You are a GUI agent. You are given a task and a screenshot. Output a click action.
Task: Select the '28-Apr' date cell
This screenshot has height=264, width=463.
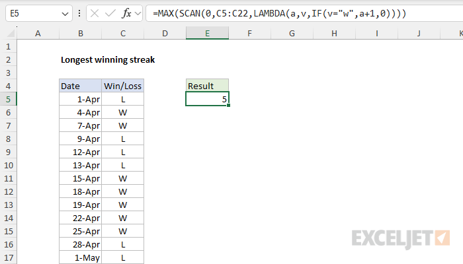pyautogui.click(x=80, y=245)
